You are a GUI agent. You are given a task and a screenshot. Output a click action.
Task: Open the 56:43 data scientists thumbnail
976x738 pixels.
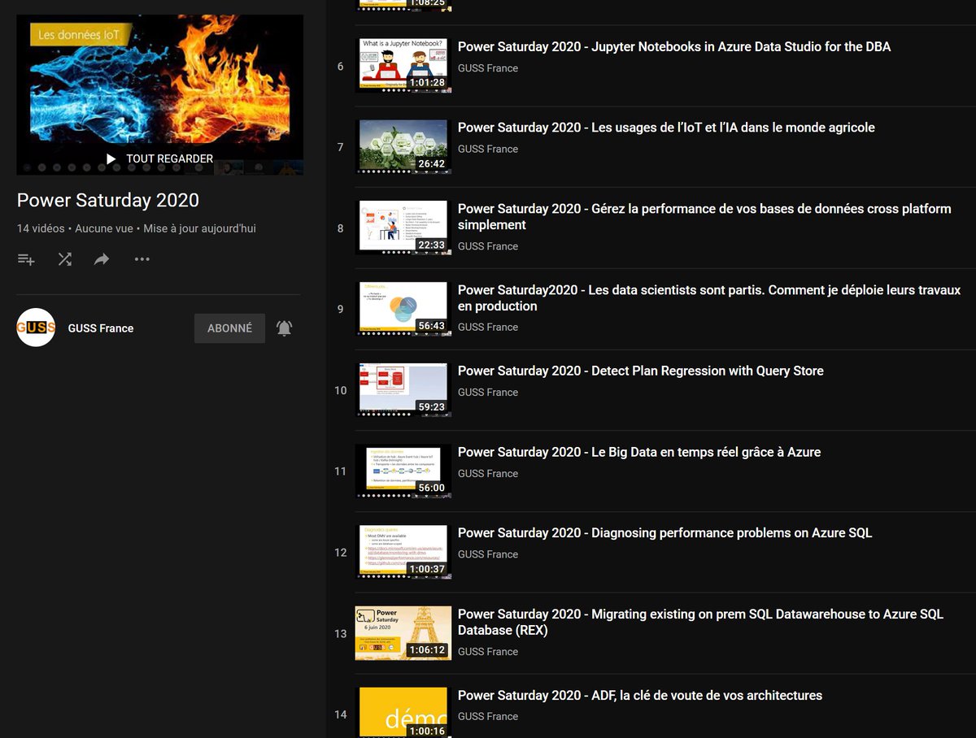(x=403, y=309)
